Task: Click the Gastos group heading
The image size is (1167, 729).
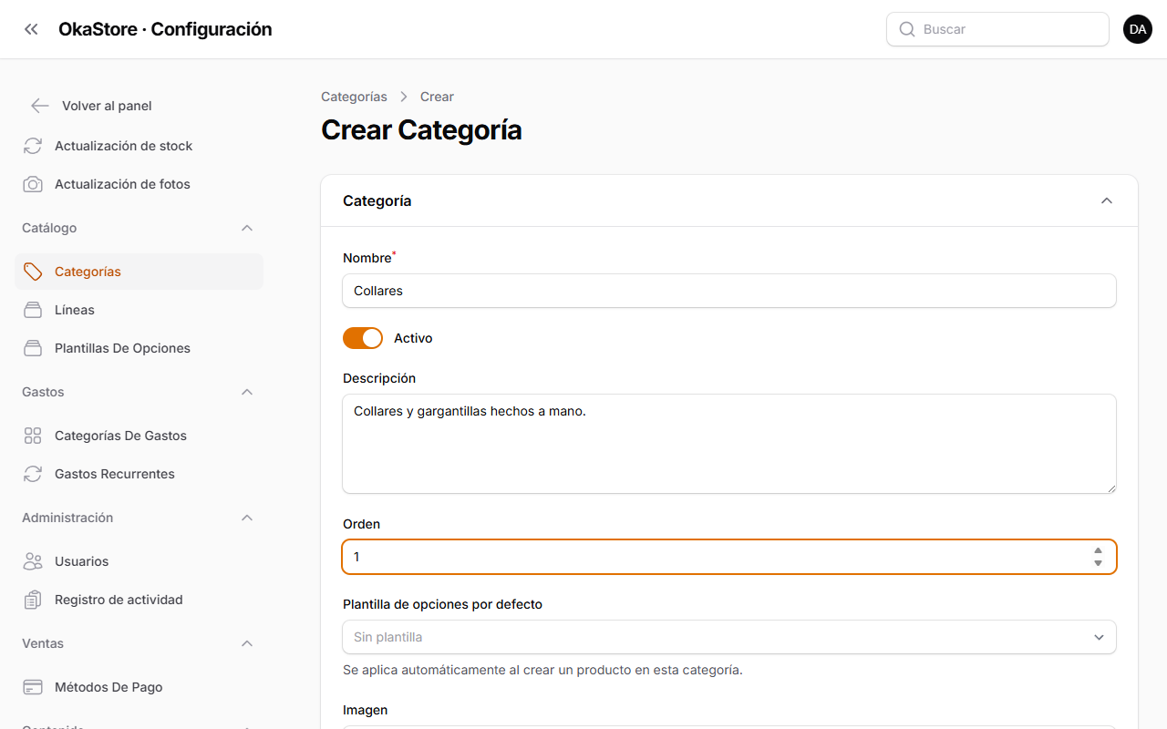Action: tap(43, 392)
